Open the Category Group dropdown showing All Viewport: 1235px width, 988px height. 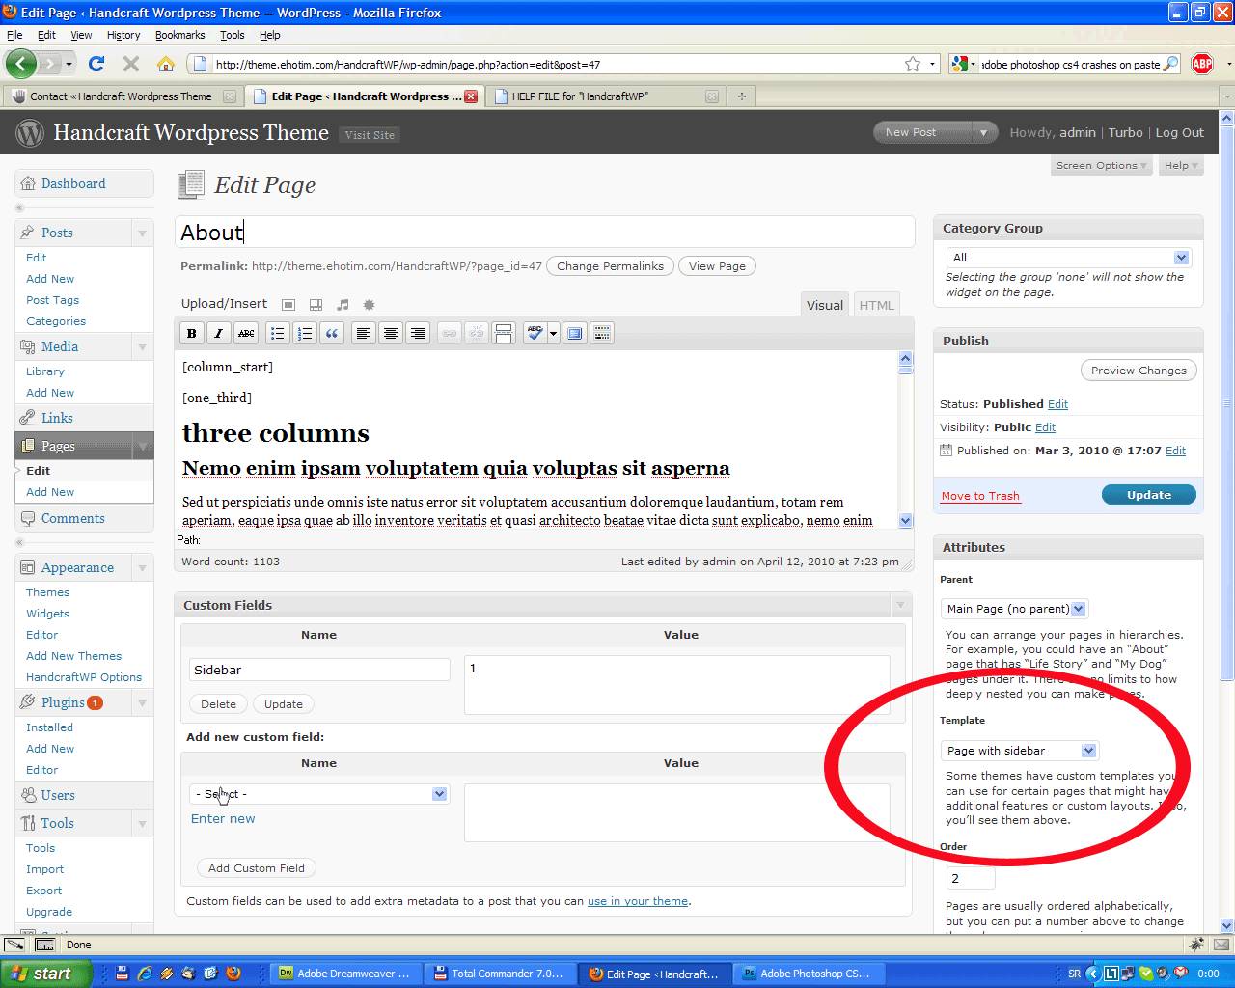[x=1068, y=258]
